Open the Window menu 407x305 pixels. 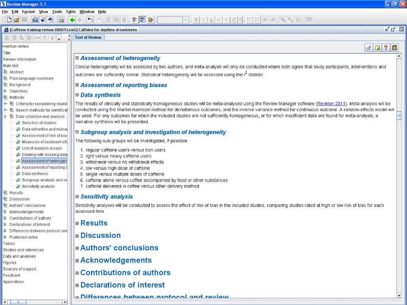(87, 12)
